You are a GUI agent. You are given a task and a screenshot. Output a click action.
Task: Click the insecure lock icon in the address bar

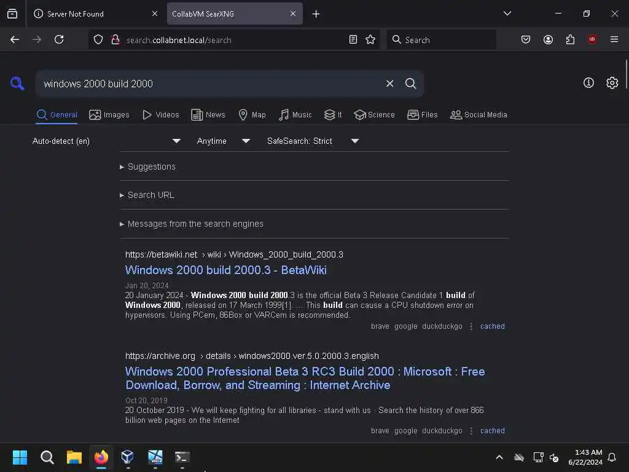(x=115, y=39)
